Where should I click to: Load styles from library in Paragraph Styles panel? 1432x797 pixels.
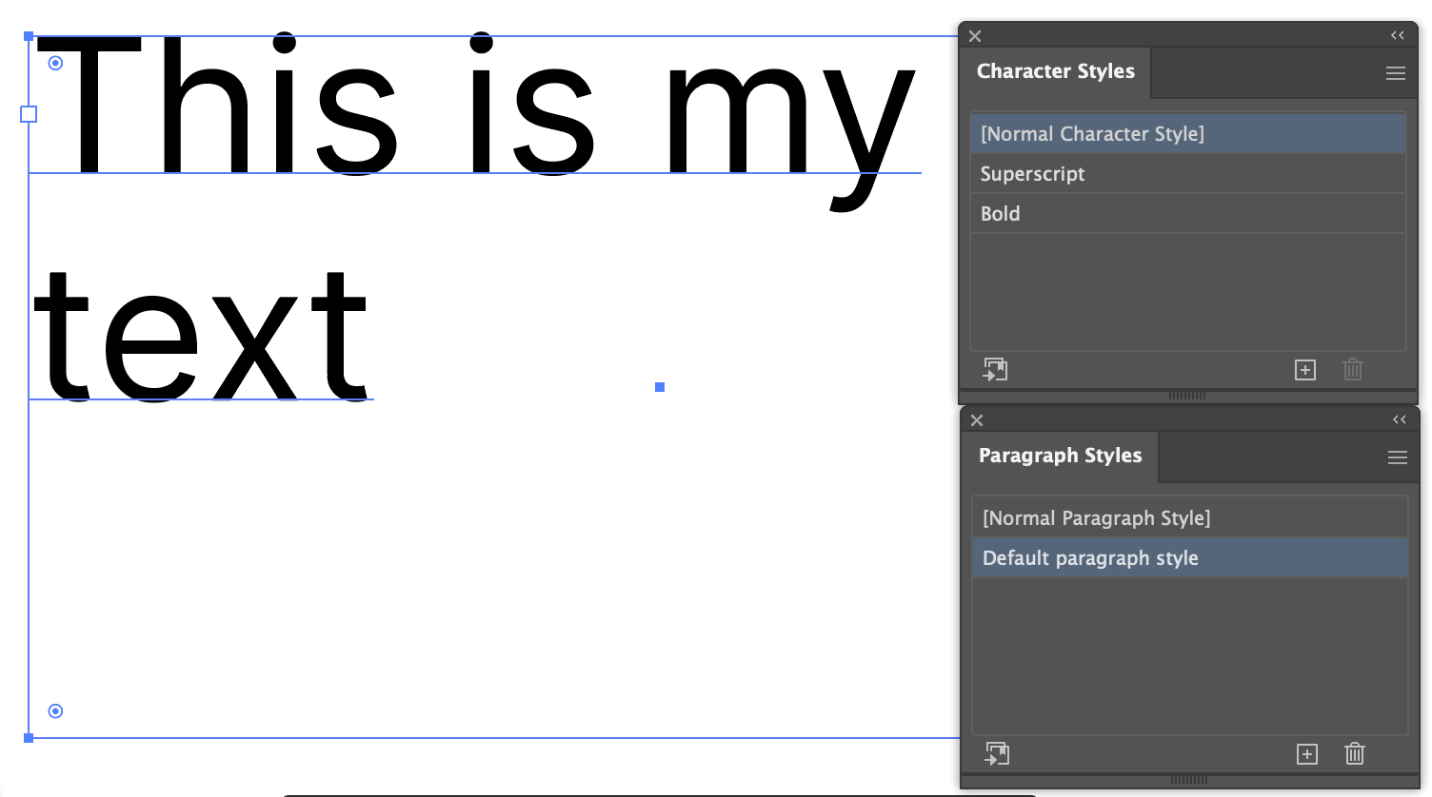coord(998,753)
